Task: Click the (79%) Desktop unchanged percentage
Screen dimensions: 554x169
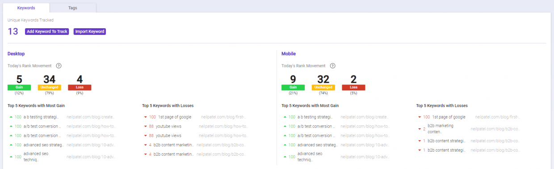Action: click(x=49, y=93)
